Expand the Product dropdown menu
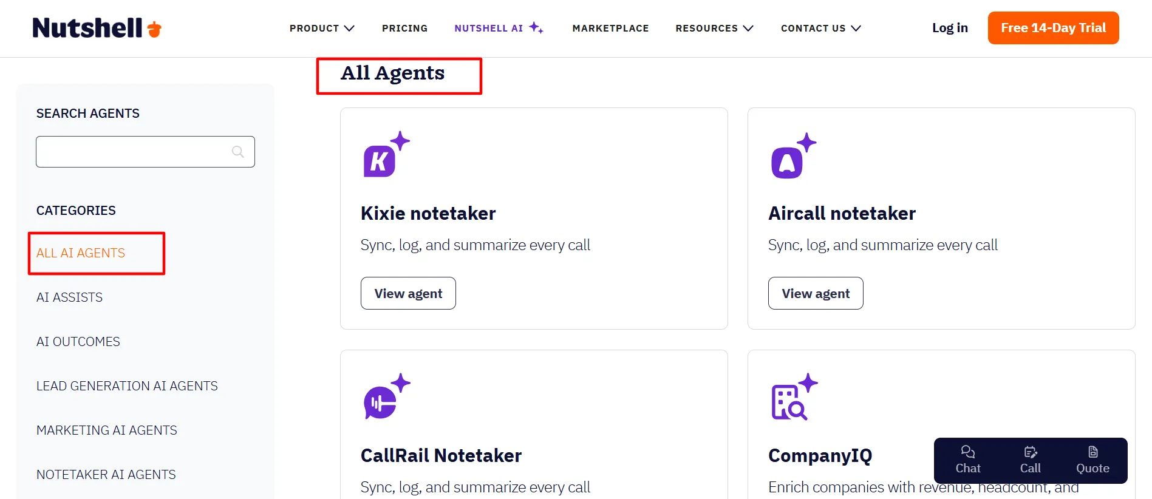 click(x=322, y=28)
